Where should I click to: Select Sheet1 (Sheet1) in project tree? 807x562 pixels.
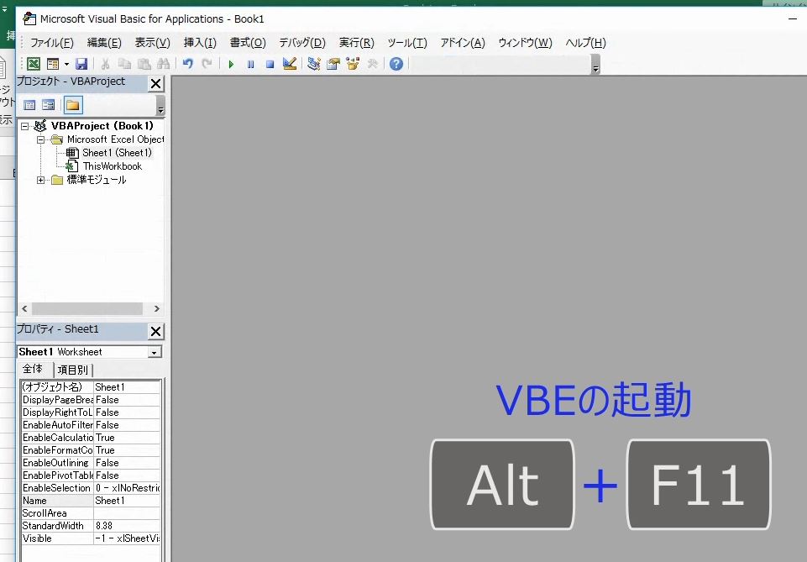click(x=117, y=153)
